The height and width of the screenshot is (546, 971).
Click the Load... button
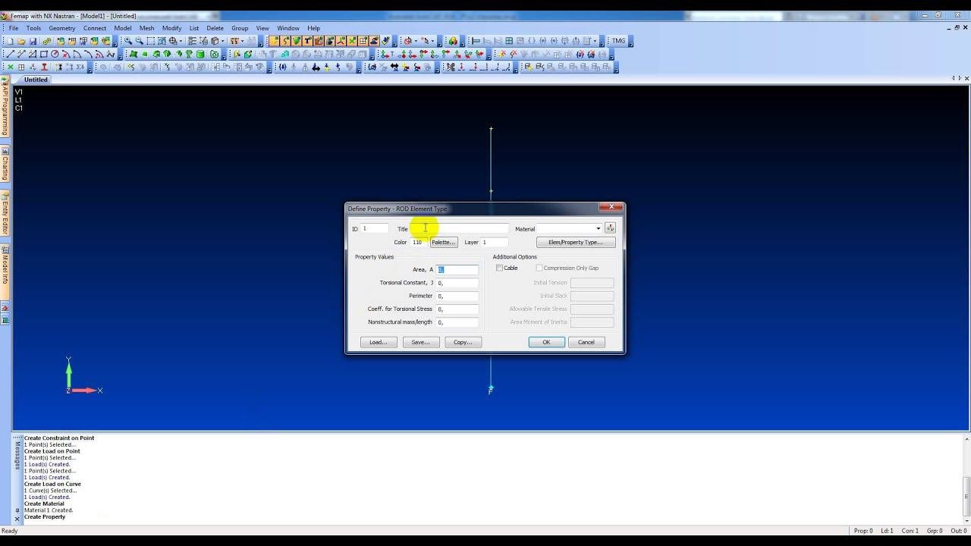coord(379,342)
